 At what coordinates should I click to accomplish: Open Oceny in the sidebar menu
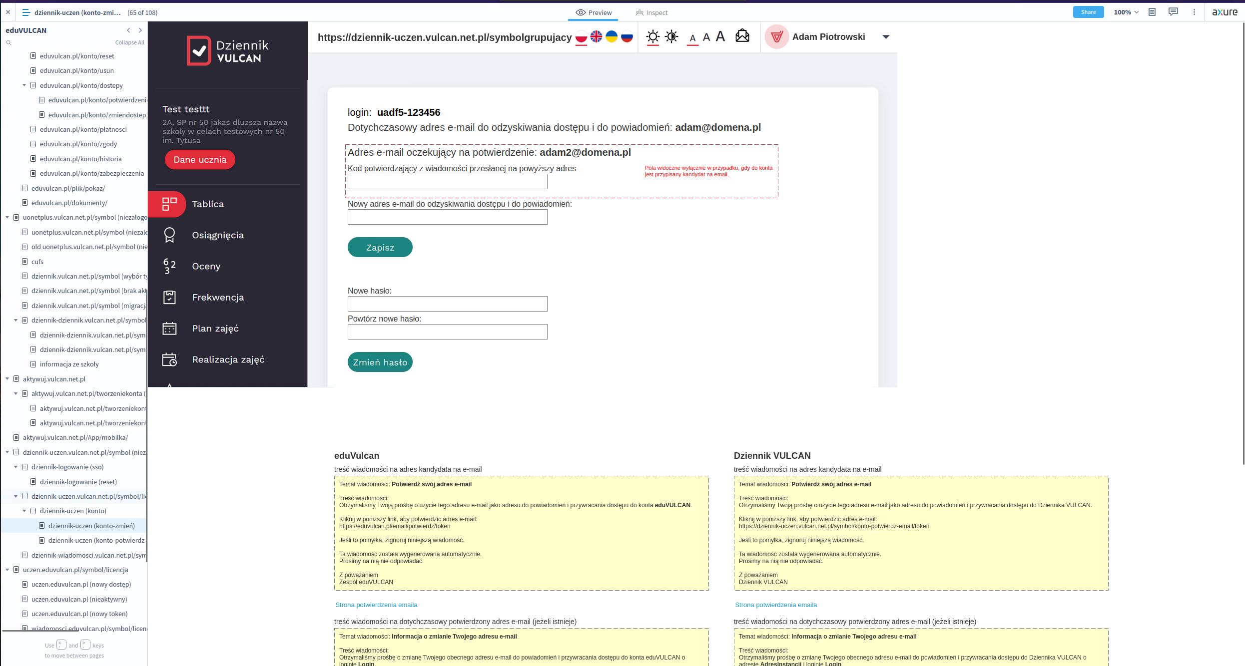206,266
